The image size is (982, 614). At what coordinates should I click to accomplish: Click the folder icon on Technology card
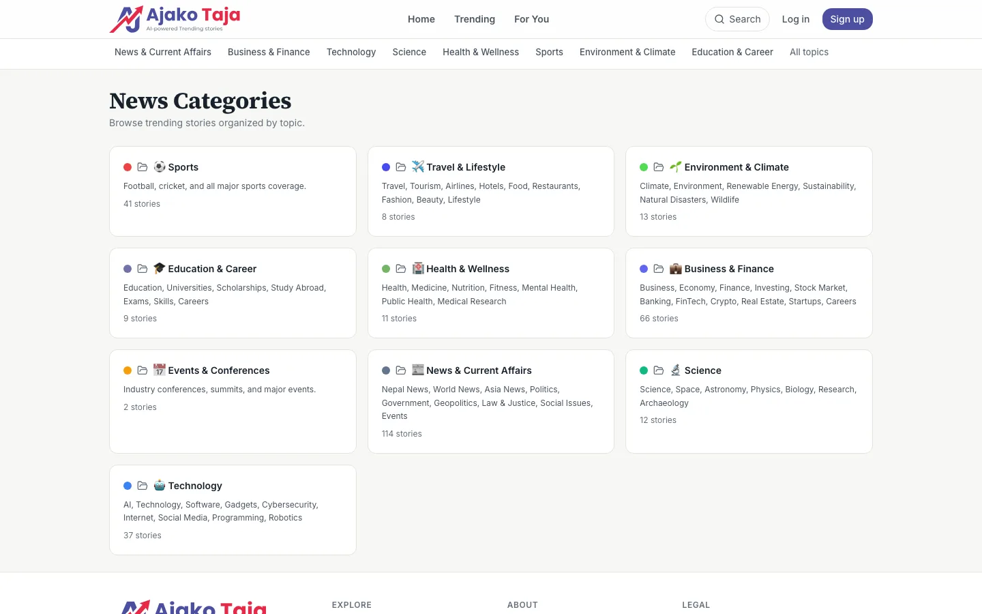coord(143,486)
